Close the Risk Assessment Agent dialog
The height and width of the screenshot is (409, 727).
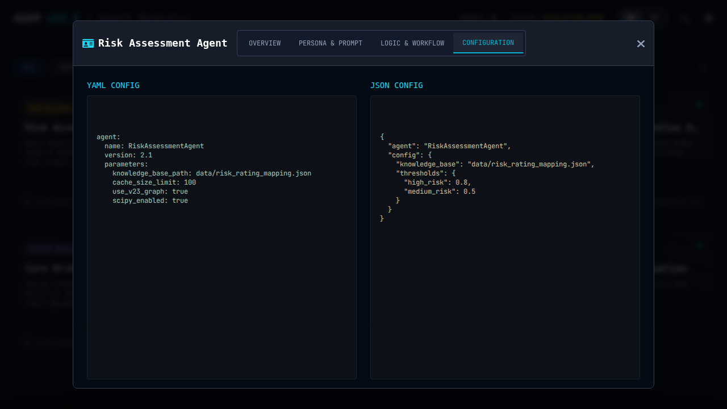(x=641, y=44)
